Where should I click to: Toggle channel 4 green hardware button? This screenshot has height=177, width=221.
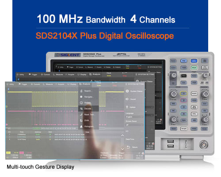[183, 114]
